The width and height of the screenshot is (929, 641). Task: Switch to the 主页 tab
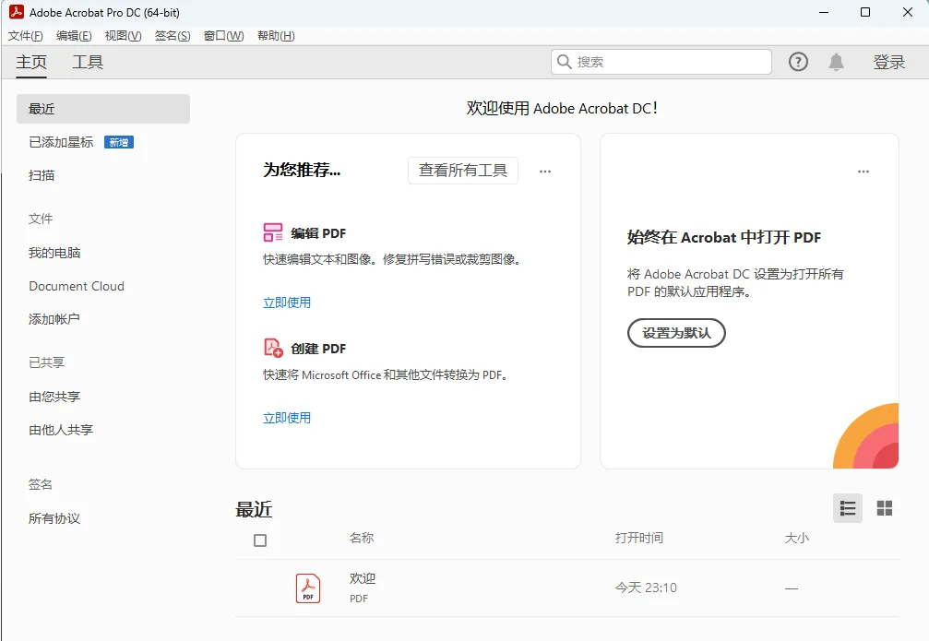[31, 62]
